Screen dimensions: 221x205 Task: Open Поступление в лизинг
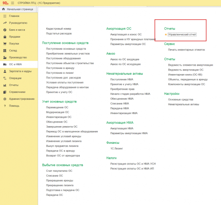click(60, 73)
